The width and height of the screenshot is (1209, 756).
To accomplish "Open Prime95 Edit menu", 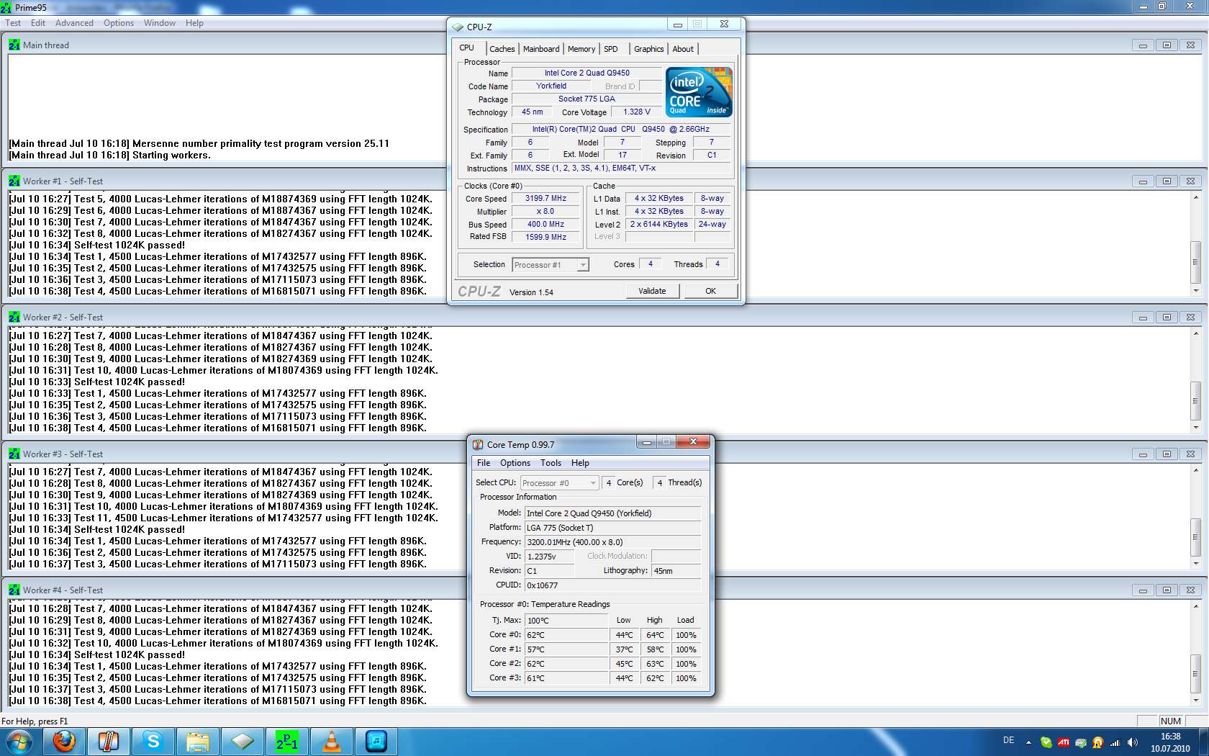I will pos(38,23).
